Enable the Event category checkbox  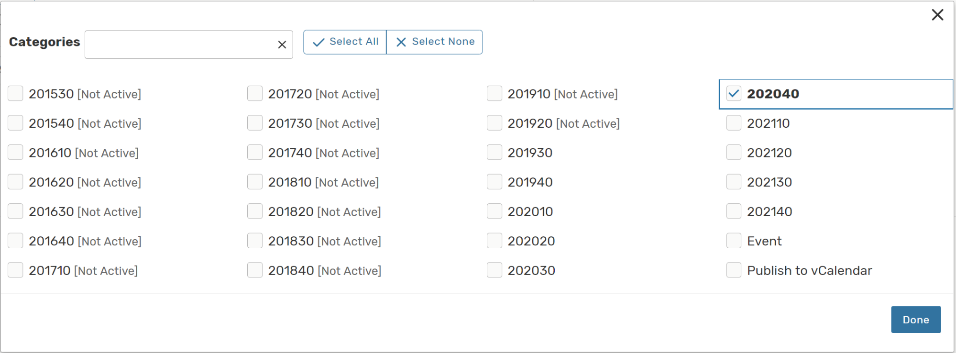pyautogui.click(x=734, y=241)
